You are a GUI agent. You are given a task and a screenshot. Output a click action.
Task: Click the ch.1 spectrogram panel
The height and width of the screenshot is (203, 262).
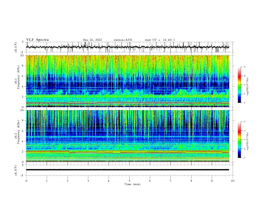(x=127, y=81)
